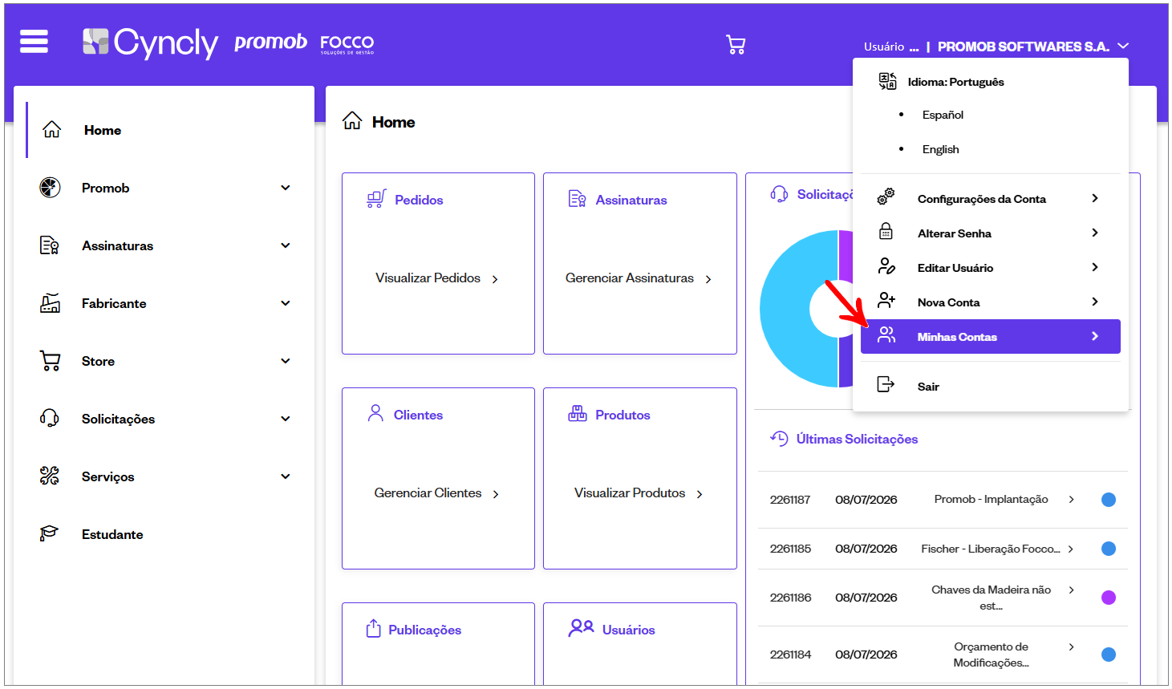Expand the Store sidebar section
Image resolution: width=1172 pixels, height=689 pixels.
(x=286, y=361)
